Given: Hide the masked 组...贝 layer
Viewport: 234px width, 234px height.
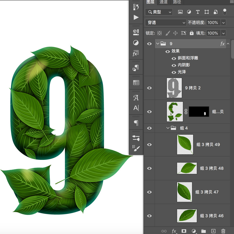Looking at the screenshot, I should pyautogui.click(x=149, y=112).
